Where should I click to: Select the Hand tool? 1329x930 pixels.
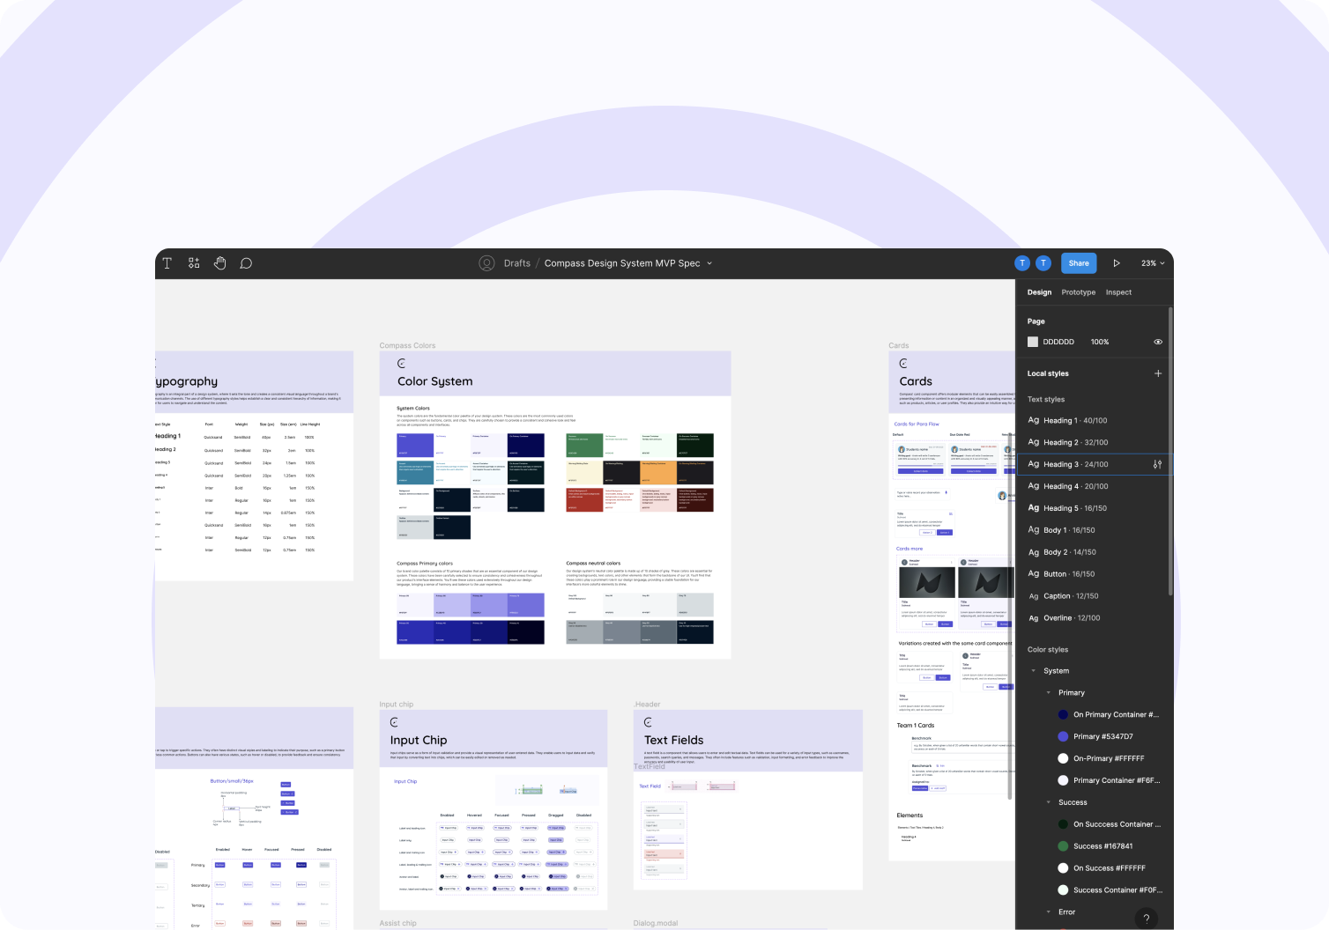(220, 263)
